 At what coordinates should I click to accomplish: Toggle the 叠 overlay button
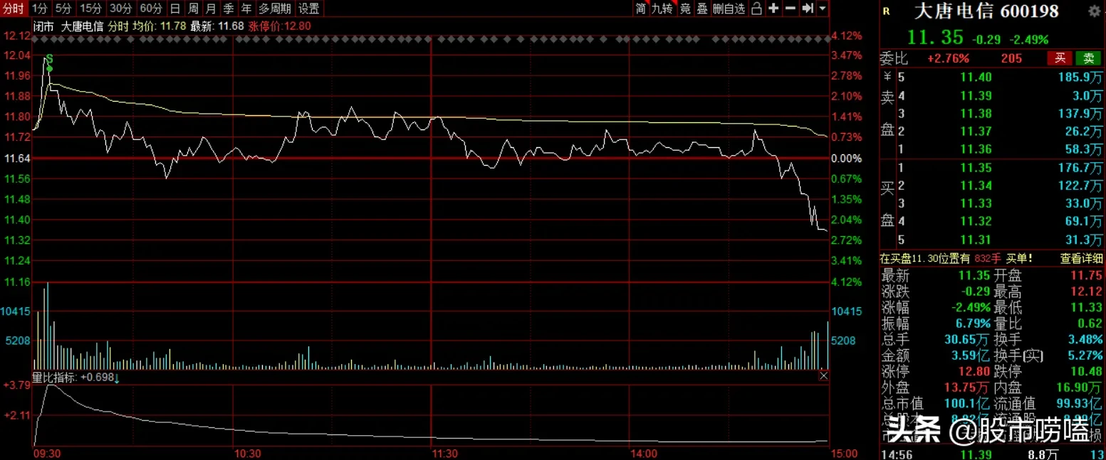(x=702, y=9)
